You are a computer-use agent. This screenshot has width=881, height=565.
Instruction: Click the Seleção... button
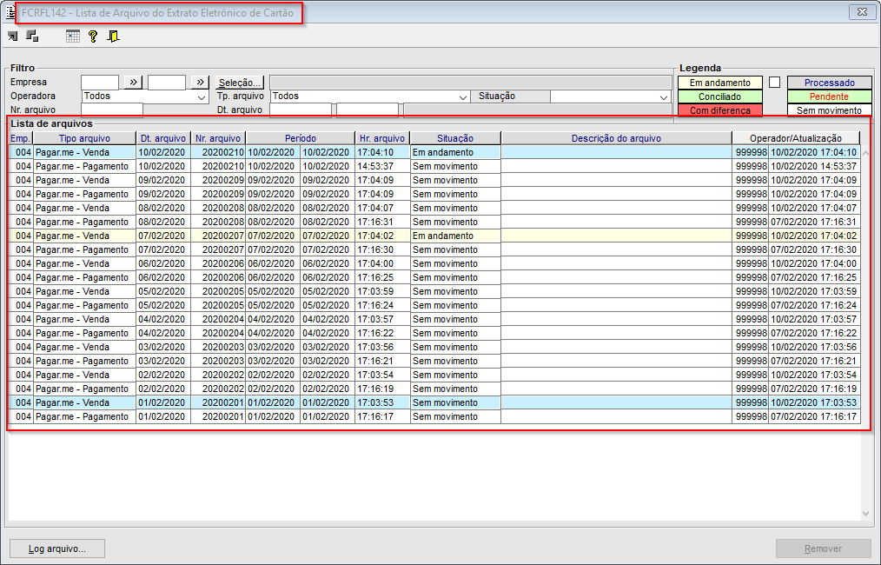tap(240, 83)
